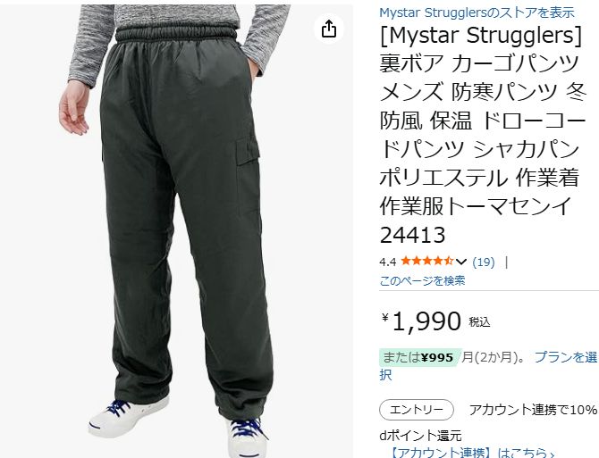
Task: Click the このページを検索 link
Action: 422,280
